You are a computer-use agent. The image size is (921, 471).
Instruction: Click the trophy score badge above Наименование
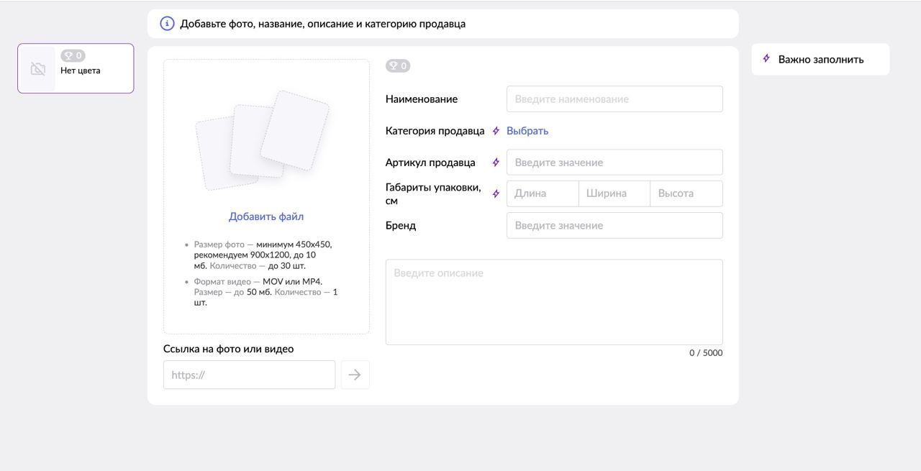pos(398,66)
